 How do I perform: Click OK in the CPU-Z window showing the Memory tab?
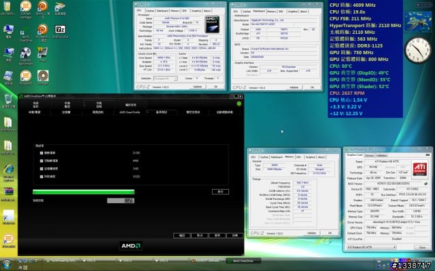pyautogui.click(x=330, y=233)
